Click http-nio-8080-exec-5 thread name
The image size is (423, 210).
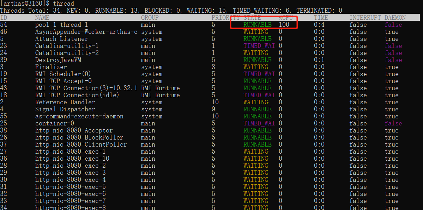(x=71, y=186)
